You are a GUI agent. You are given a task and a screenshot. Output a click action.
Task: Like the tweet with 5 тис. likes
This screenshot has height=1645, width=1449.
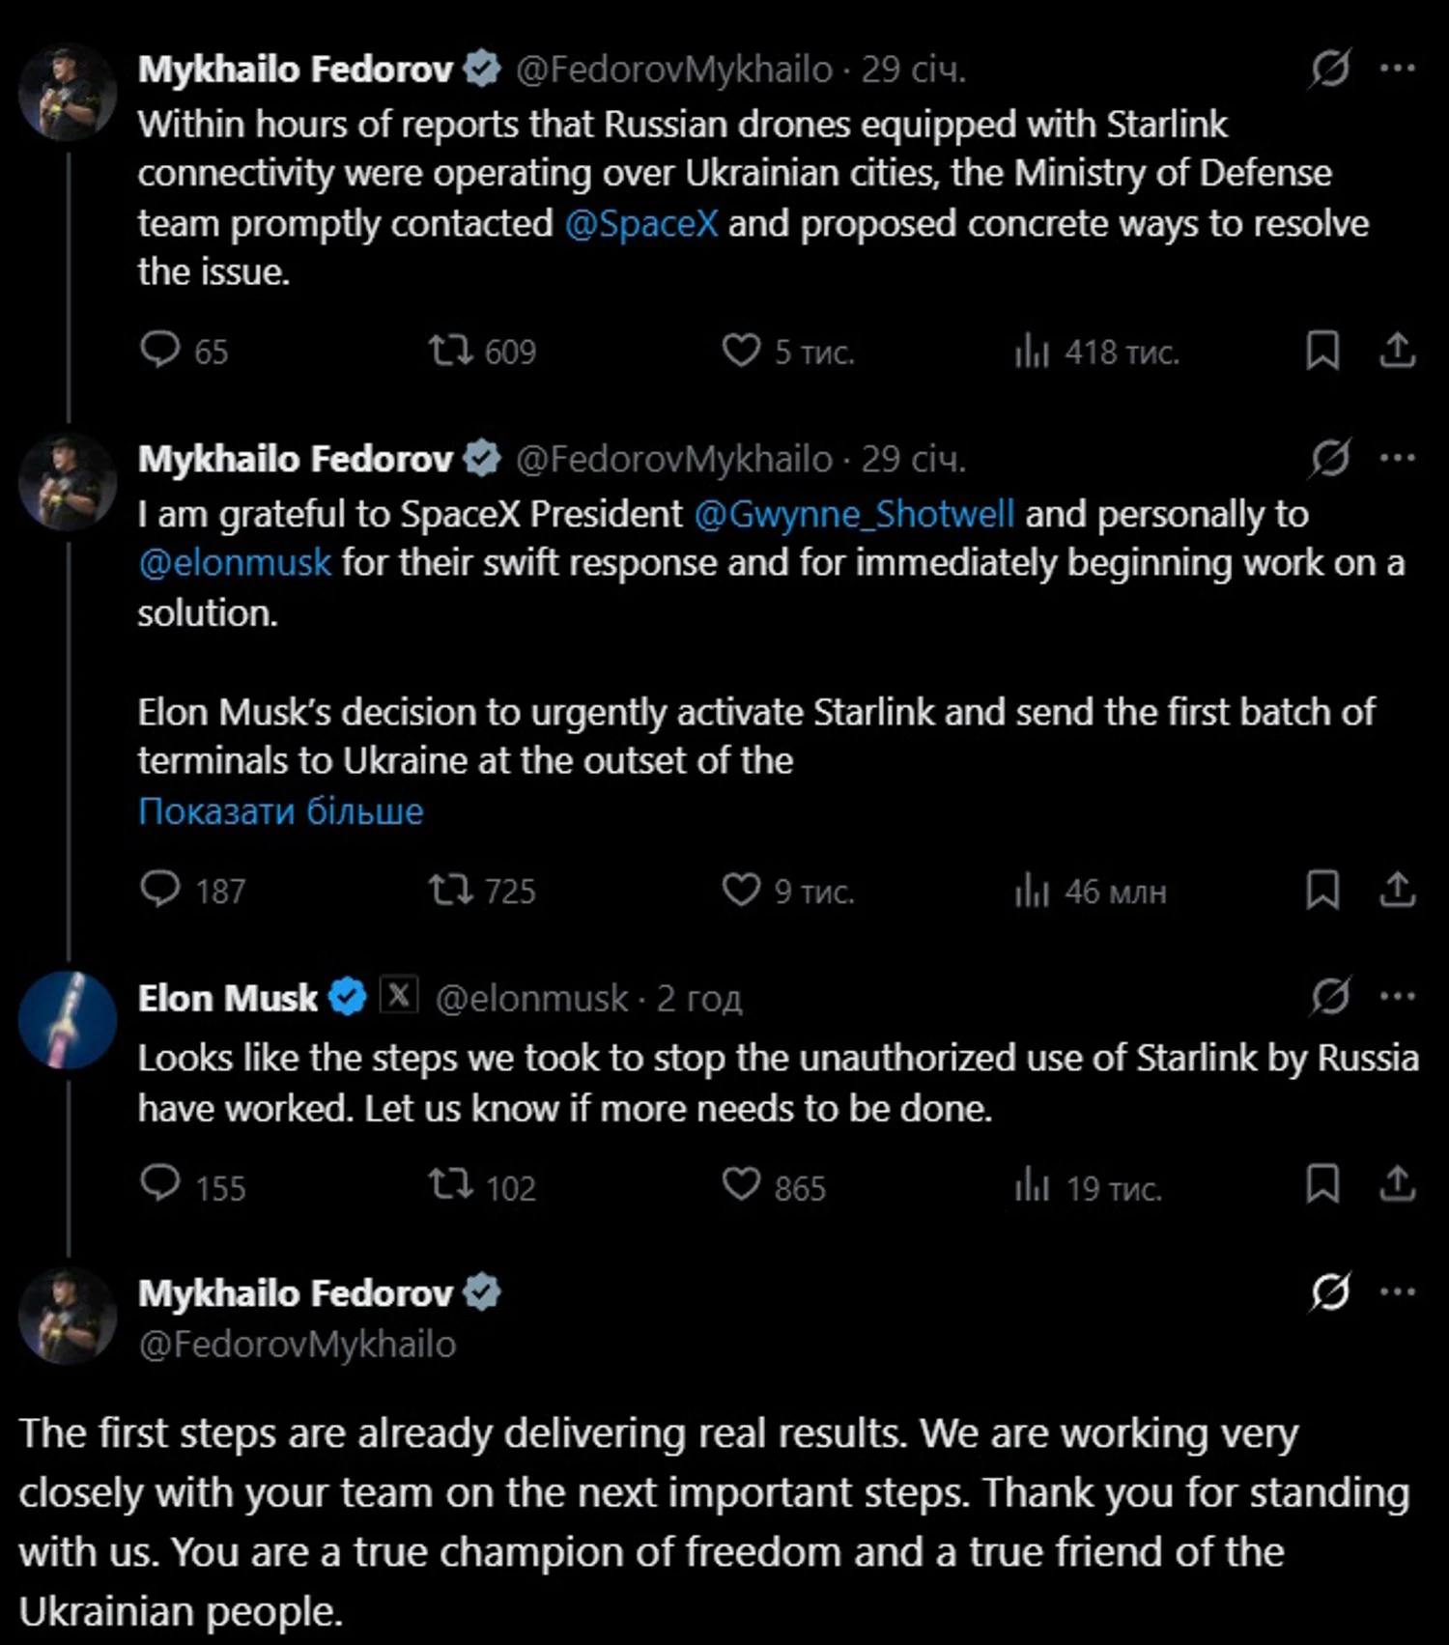[741, 350]
